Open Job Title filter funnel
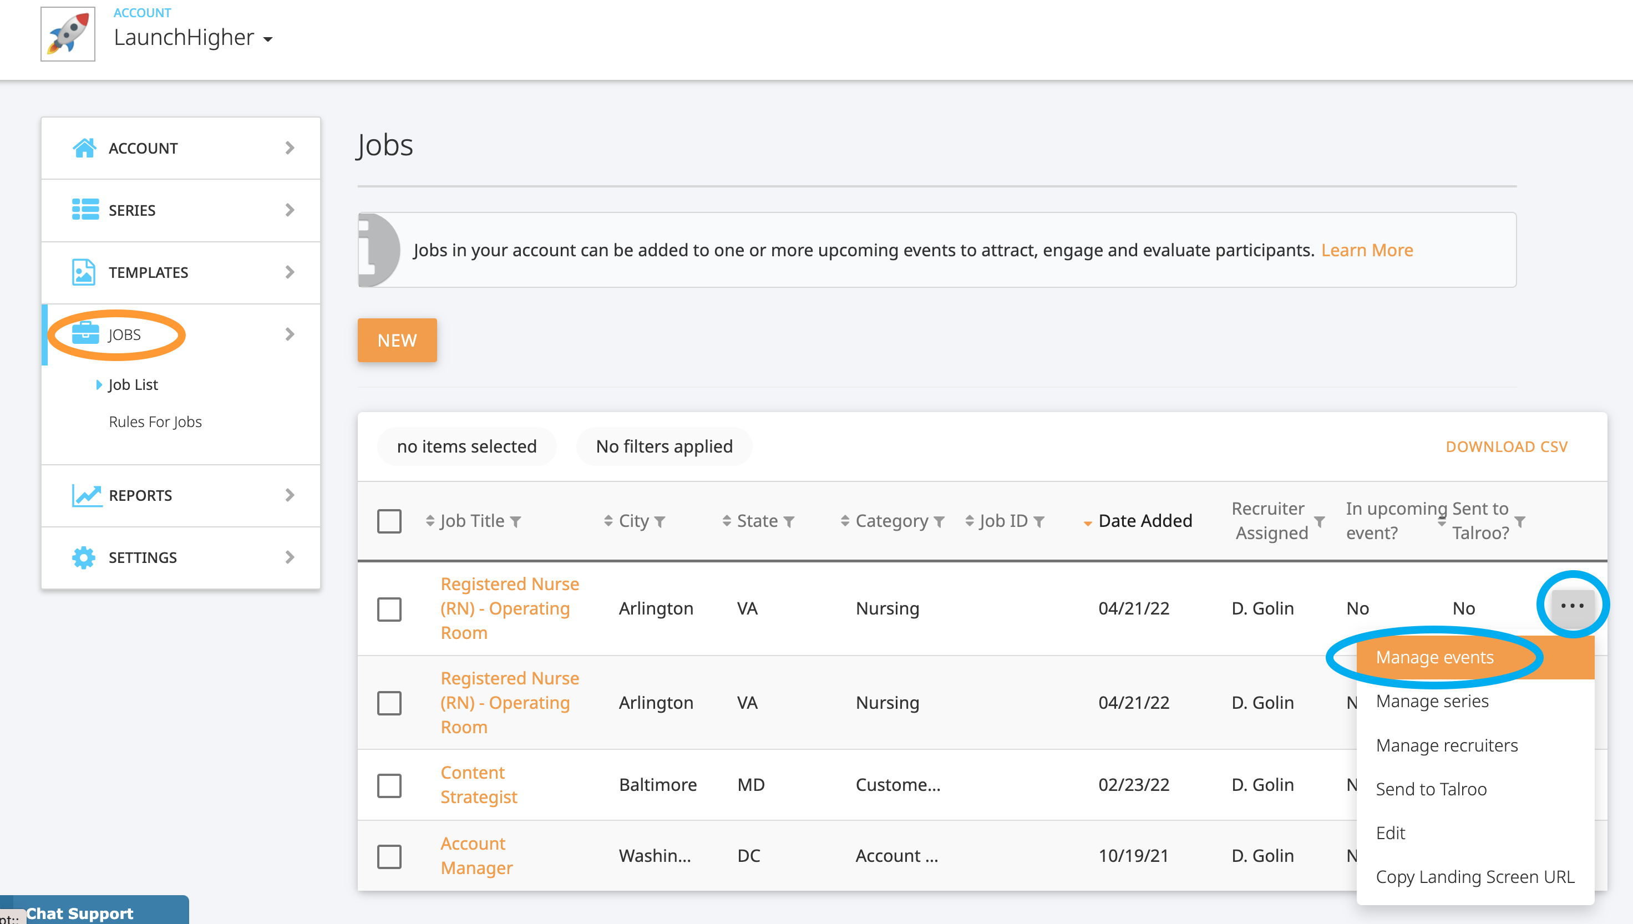 [x=515, y=522]
